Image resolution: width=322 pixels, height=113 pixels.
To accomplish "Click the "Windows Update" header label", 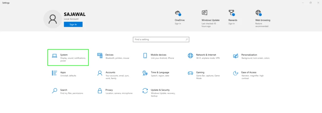I will [210, 20].
